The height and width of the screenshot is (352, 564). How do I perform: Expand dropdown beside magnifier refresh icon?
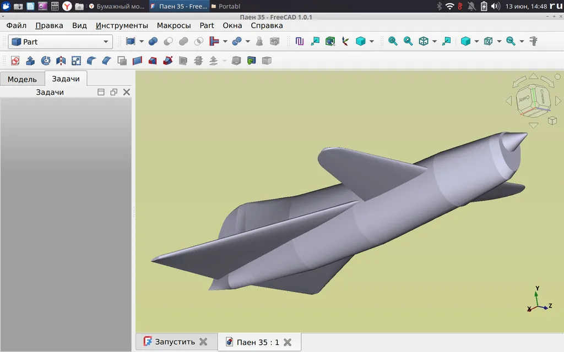[522, 41]
